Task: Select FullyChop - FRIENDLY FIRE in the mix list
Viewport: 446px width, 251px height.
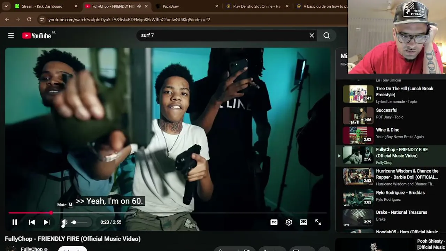Action: coord(391,155)
